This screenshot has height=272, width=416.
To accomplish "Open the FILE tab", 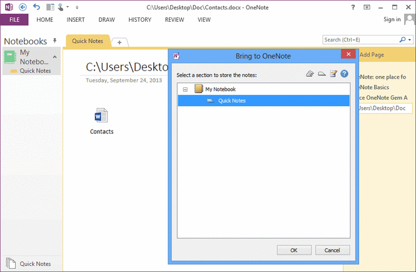I will [14, 19].
